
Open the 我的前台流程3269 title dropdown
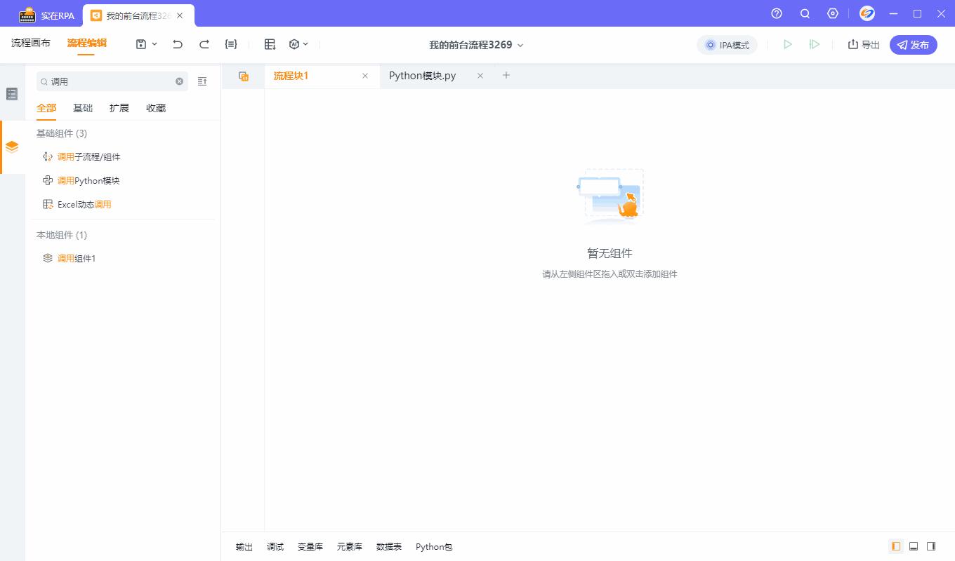[x=520, y=44]
